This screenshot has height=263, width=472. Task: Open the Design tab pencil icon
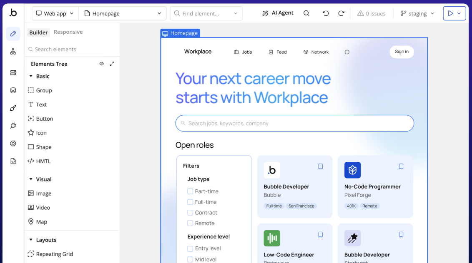13,33
